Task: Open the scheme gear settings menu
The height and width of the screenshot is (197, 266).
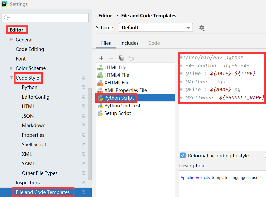Action: coord(202,28)
